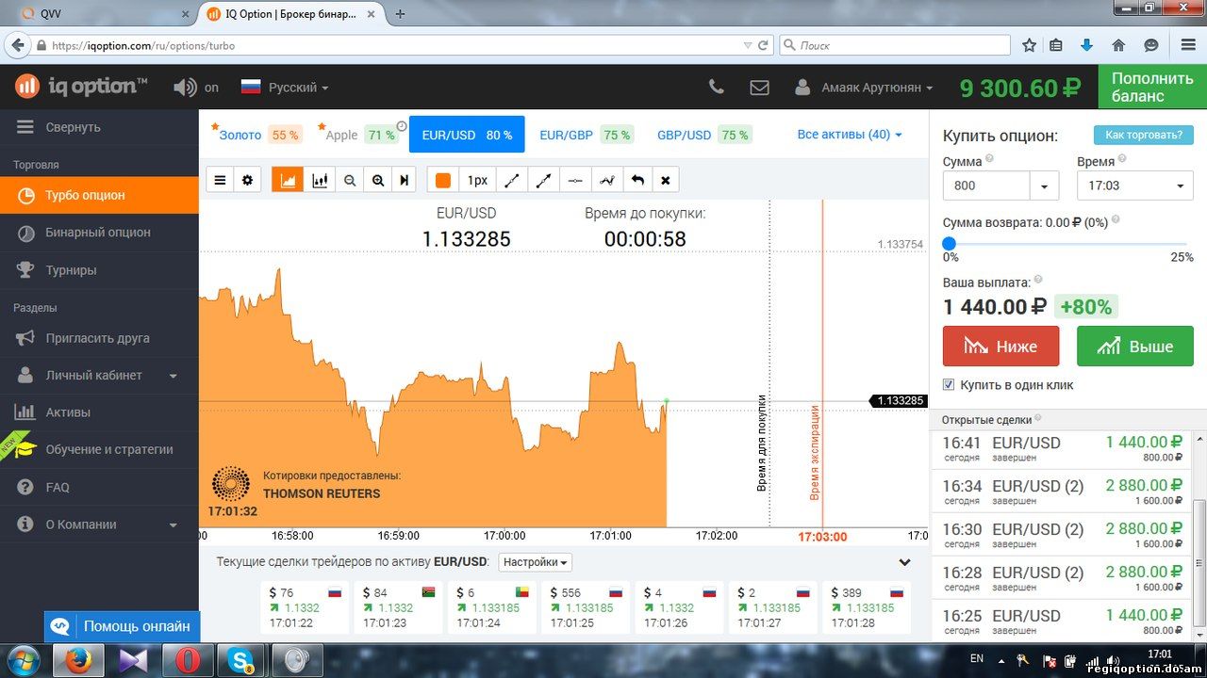Select the arrow ray drawing tool
Viewport: 1207px width, 678px height.
point(544,180)
